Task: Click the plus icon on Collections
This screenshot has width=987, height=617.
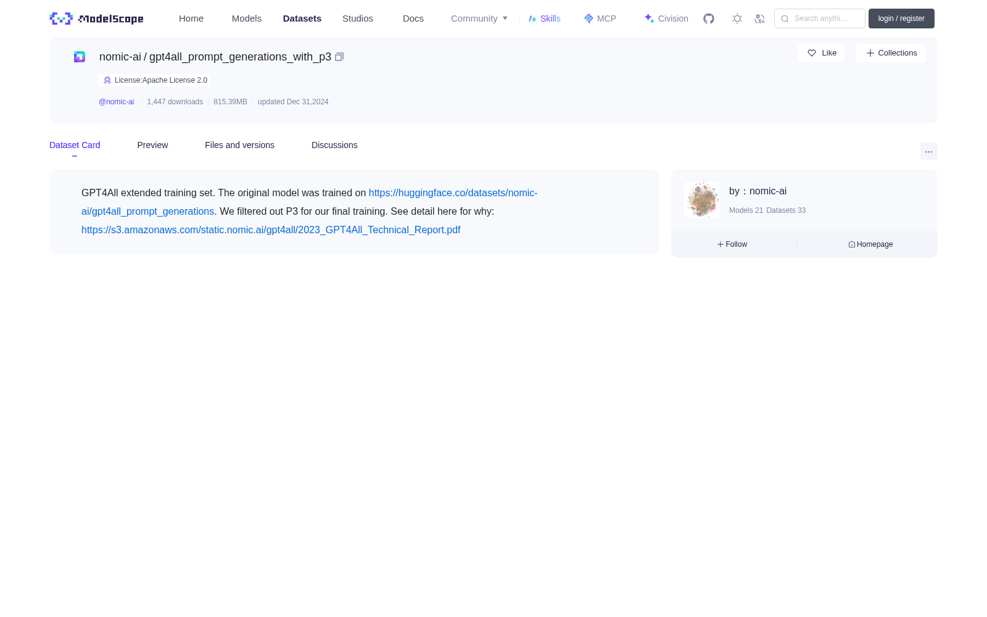Action: 870,53
